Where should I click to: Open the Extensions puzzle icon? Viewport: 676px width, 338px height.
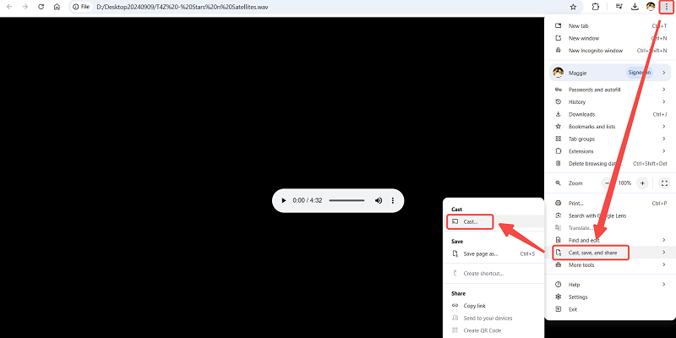(596, 7)
